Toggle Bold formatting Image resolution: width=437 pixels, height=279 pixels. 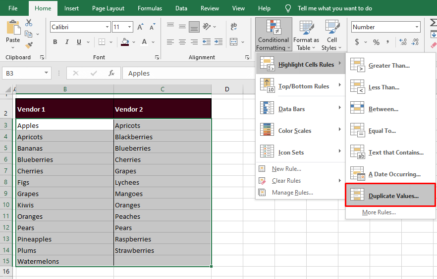(55, 42)
